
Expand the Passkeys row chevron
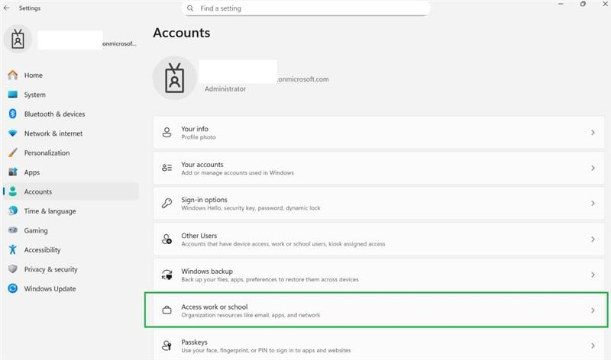tap(593, 346)
